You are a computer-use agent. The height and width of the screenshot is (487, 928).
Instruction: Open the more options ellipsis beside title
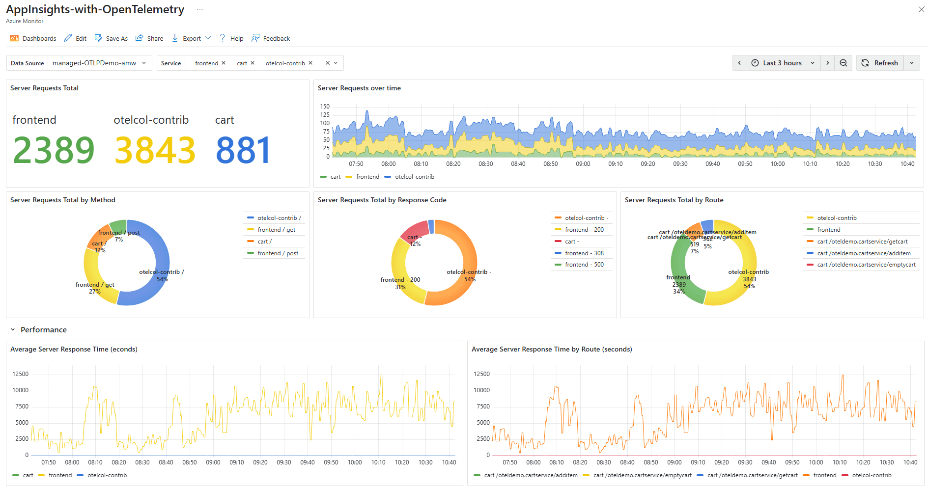click(200, 9)
